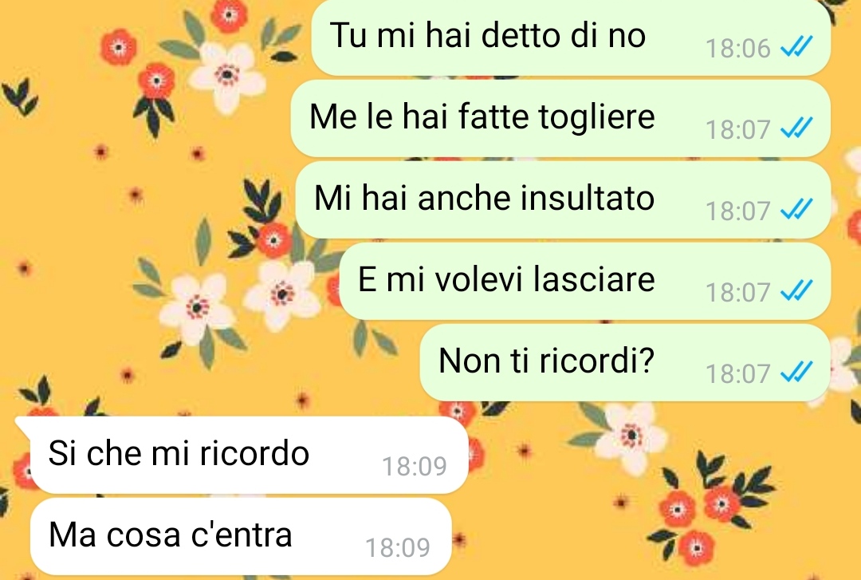Screen dimensions: 861x580
Task: Select the message 'Me le hai fatte togliere'
Action: click(x=560, y=118)
